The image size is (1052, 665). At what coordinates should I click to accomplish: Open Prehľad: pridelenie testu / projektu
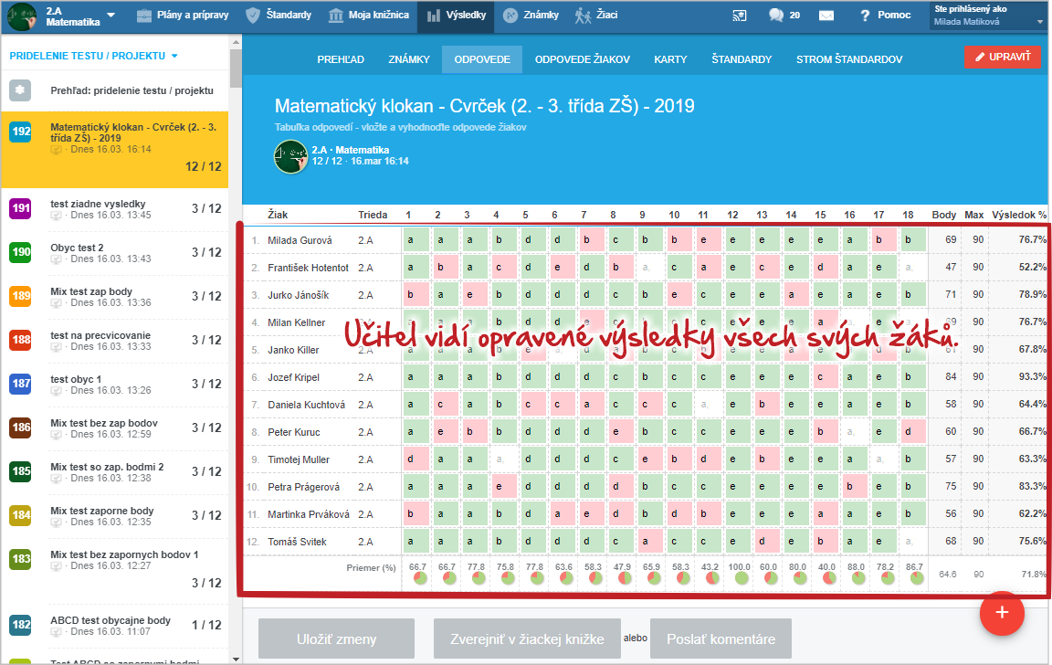tap(132, 90)
